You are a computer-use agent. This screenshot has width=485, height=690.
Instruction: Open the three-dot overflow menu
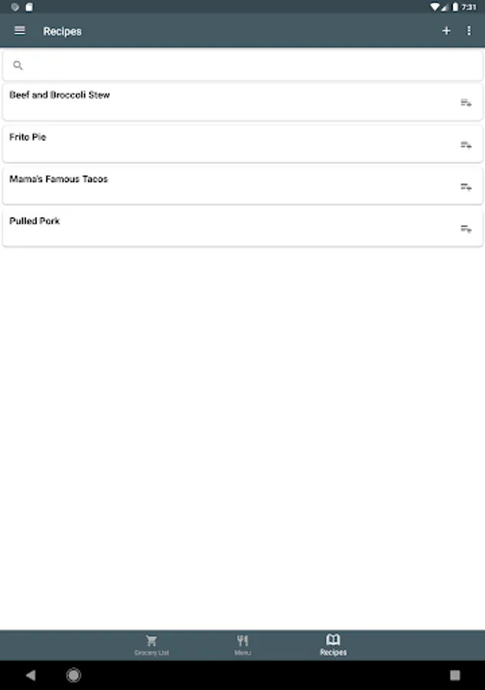coord(469,31)
